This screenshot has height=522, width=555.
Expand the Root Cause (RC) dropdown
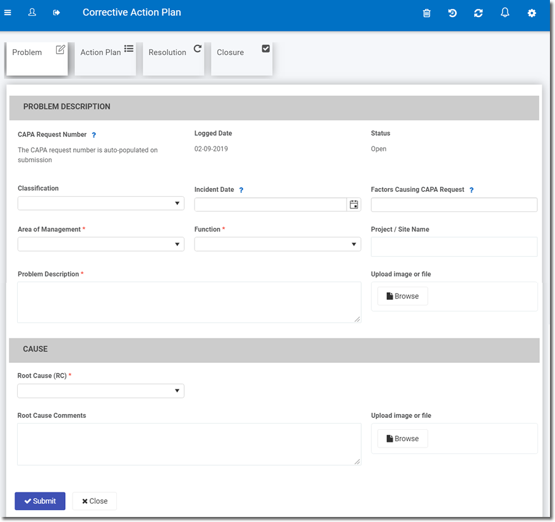pyautogui.click(x=101, y=391)
